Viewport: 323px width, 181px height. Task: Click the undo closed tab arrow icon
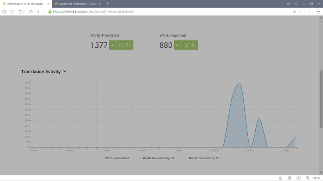(x=20, y=12)
